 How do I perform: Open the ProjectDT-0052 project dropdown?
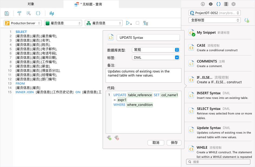(214, 13)
